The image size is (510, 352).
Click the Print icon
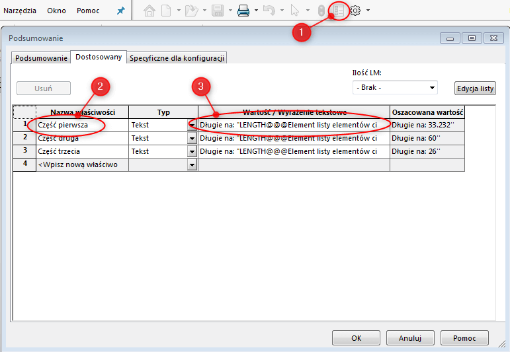[x=243, y=11]
